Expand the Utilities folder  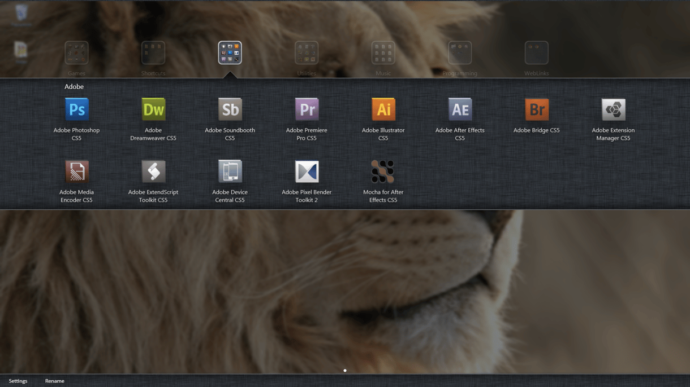[x=307, y=52]
